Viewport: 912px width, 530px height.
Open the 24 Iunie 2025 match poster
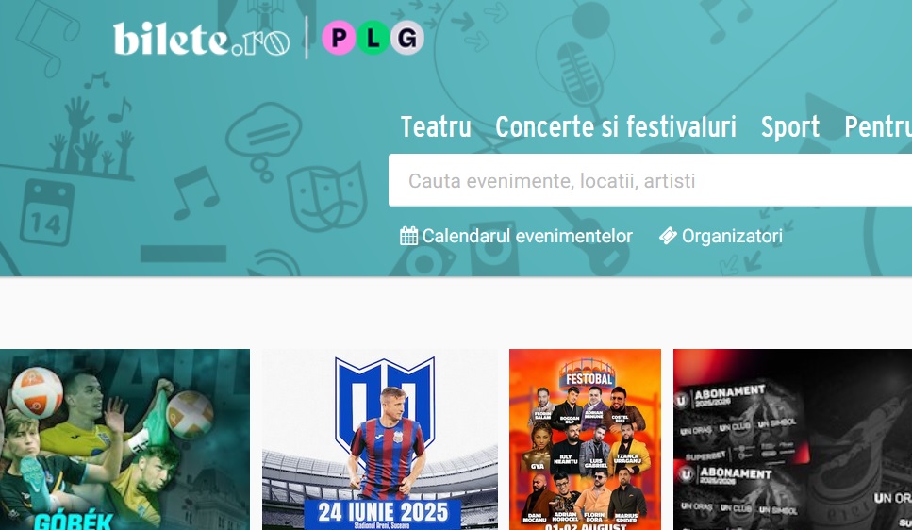[x=380, y=439]
